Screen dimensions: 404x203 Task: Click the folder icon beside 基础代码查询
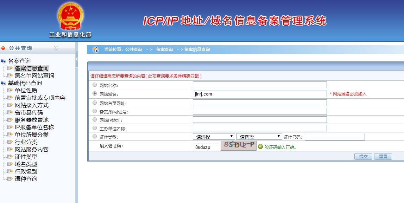pyautogui.click(x=4, y=83)
